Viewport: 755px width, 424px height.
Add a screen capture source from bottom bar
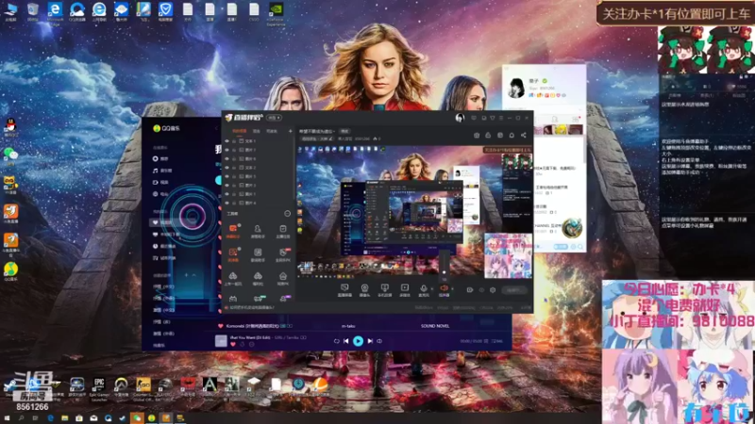click(344, 290)
